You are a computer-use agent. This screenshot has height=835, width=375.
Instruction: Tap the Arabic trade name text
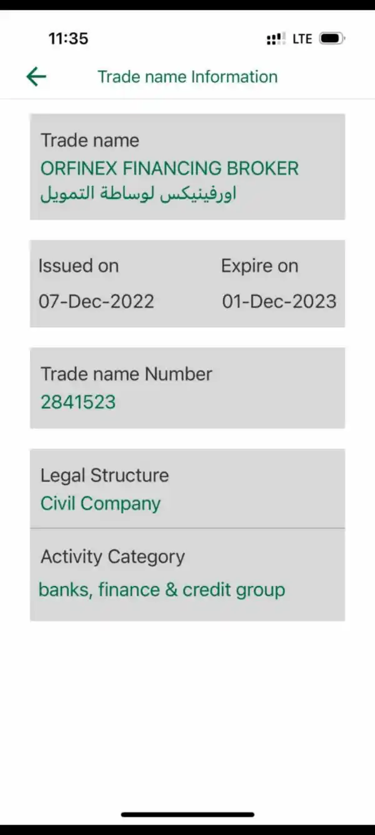tap(138, 194)
